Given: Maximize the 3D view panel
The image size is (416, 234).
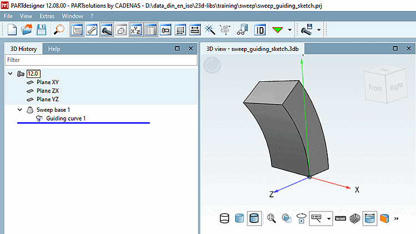Looking at the screenshot, I should [395, 48].
